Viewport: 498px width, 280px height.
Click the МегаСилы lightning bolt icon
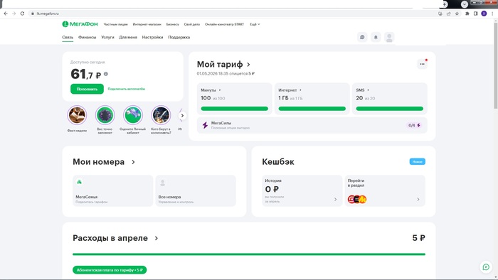[205, 125]
